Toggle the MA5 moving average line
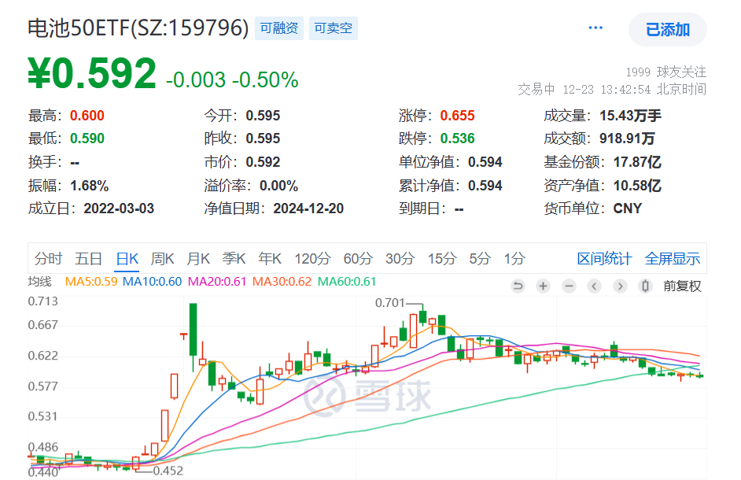Image resolution: width=741 pixels, height=480 pixels. tap(88, 279)
